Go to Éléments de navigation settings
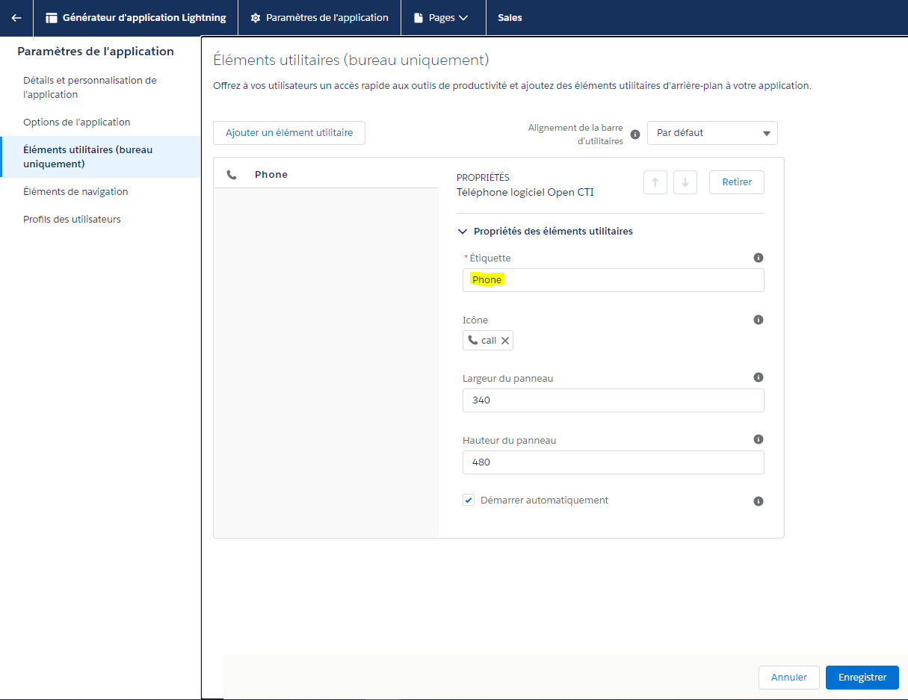The image size is (908, 700). (x=75, y=192)
